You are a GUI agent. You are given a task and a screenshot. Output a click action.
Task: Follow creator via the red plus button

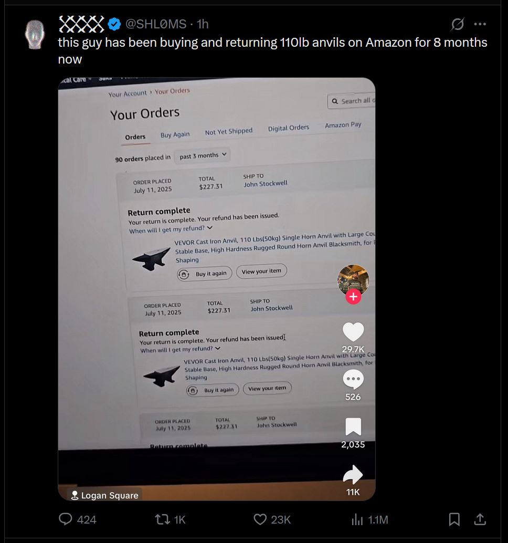click(x=353, y=296)
